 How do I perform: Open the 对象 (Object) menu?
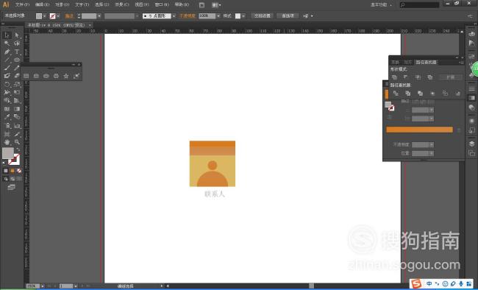tap(63, 4)
